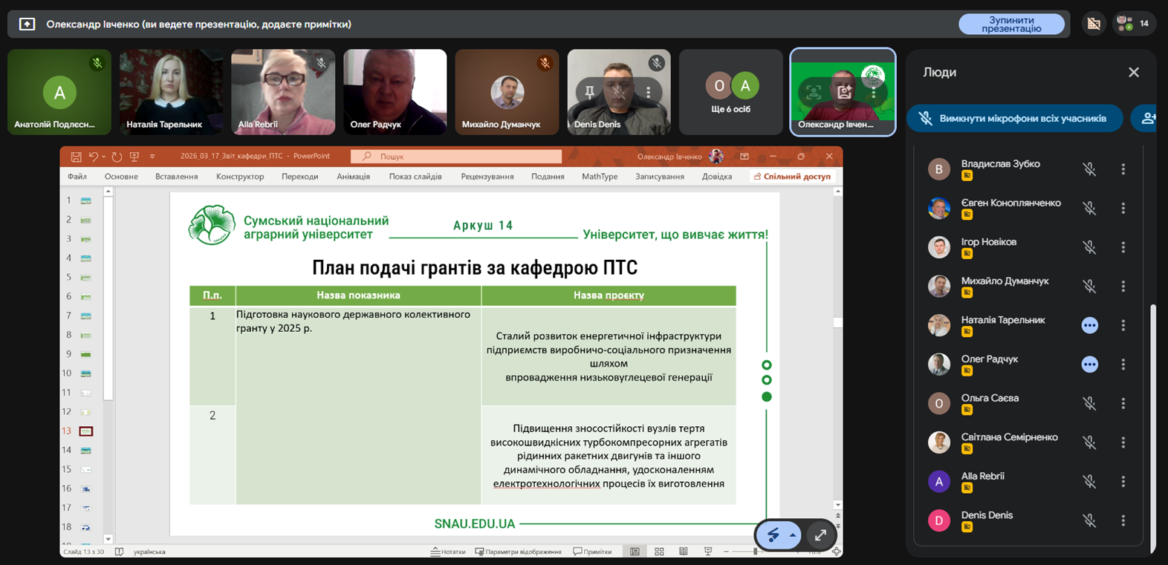Toggle the Нотатки notes pane
Screen dimensions: 1168x565
[448, 552]
